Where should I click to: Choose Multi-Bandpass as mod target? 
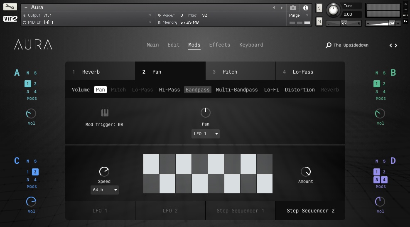click(x=237, y=89)
